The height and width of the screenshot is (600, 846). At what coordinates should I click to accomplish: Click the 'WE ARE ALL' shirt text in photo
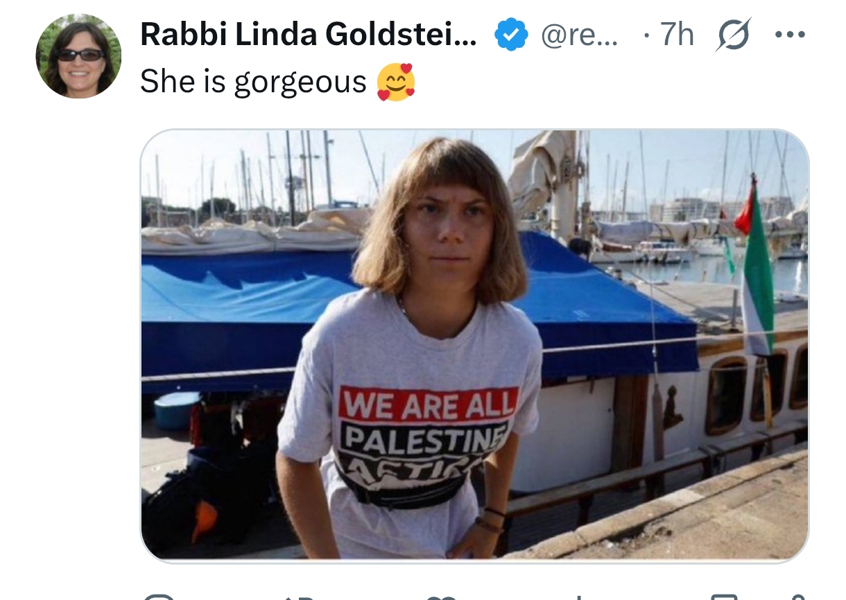pos(429,404)
